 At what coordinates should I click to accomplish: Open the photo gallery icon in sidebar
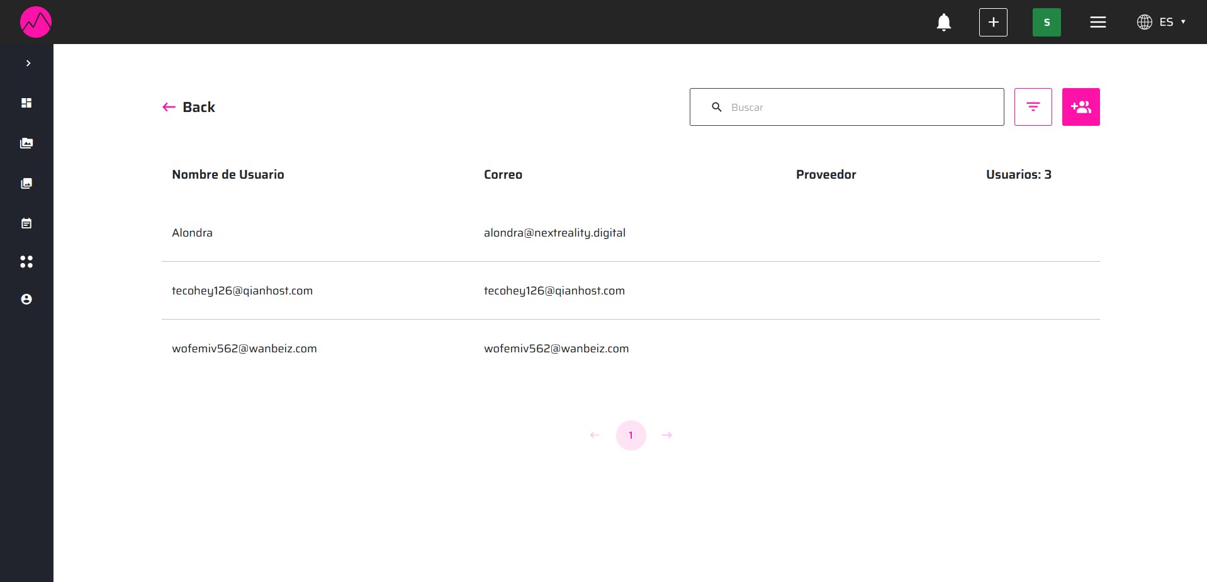(26, 143)
